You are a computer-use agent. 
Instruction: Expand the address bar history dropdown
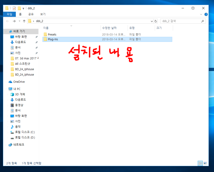[x=152, y=21]
